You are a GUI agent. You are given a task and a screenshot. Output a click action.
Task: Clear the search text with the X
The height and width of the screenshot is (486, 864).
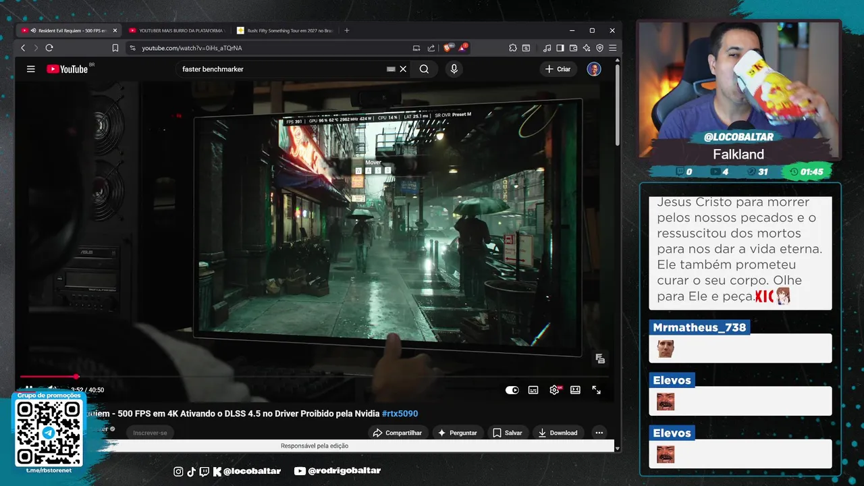[x=403, y=69]
